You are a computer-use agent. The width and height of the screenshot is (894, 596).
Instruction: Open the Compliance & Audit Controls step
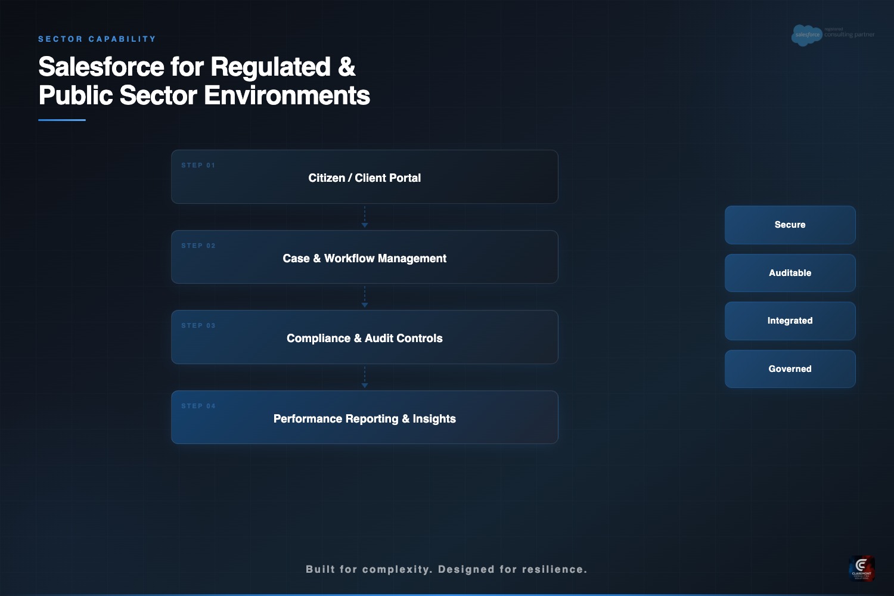364,338
